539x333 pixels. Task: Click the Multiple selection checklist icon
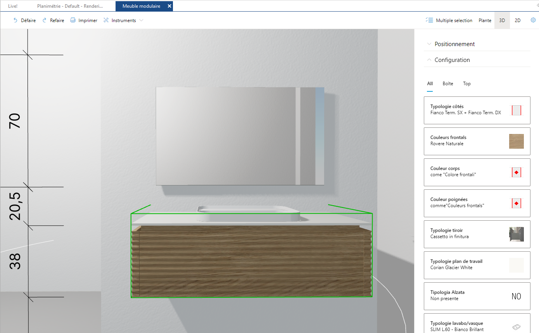429,20
